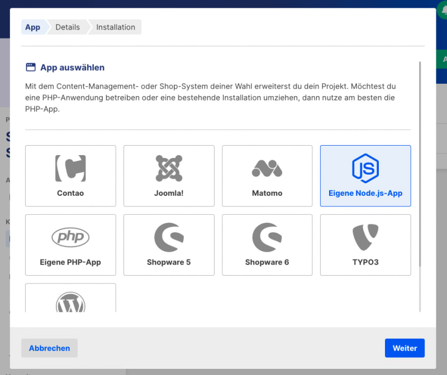Open the notification bell icon
Image resolution: width=447 pixels, height=375 pixels.
[x=444, y=10]
